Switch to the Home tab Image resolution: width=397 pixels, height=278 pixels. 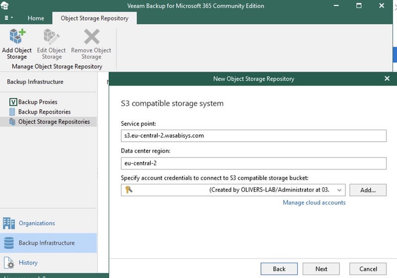pyautogui.click(x=36, y=18)
